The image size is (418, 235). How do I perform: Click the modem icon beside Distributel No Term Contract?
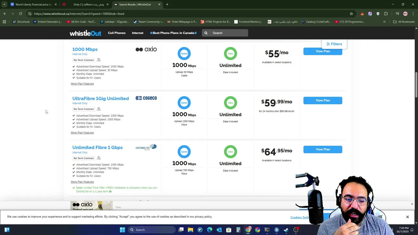[x=99, y=158]
